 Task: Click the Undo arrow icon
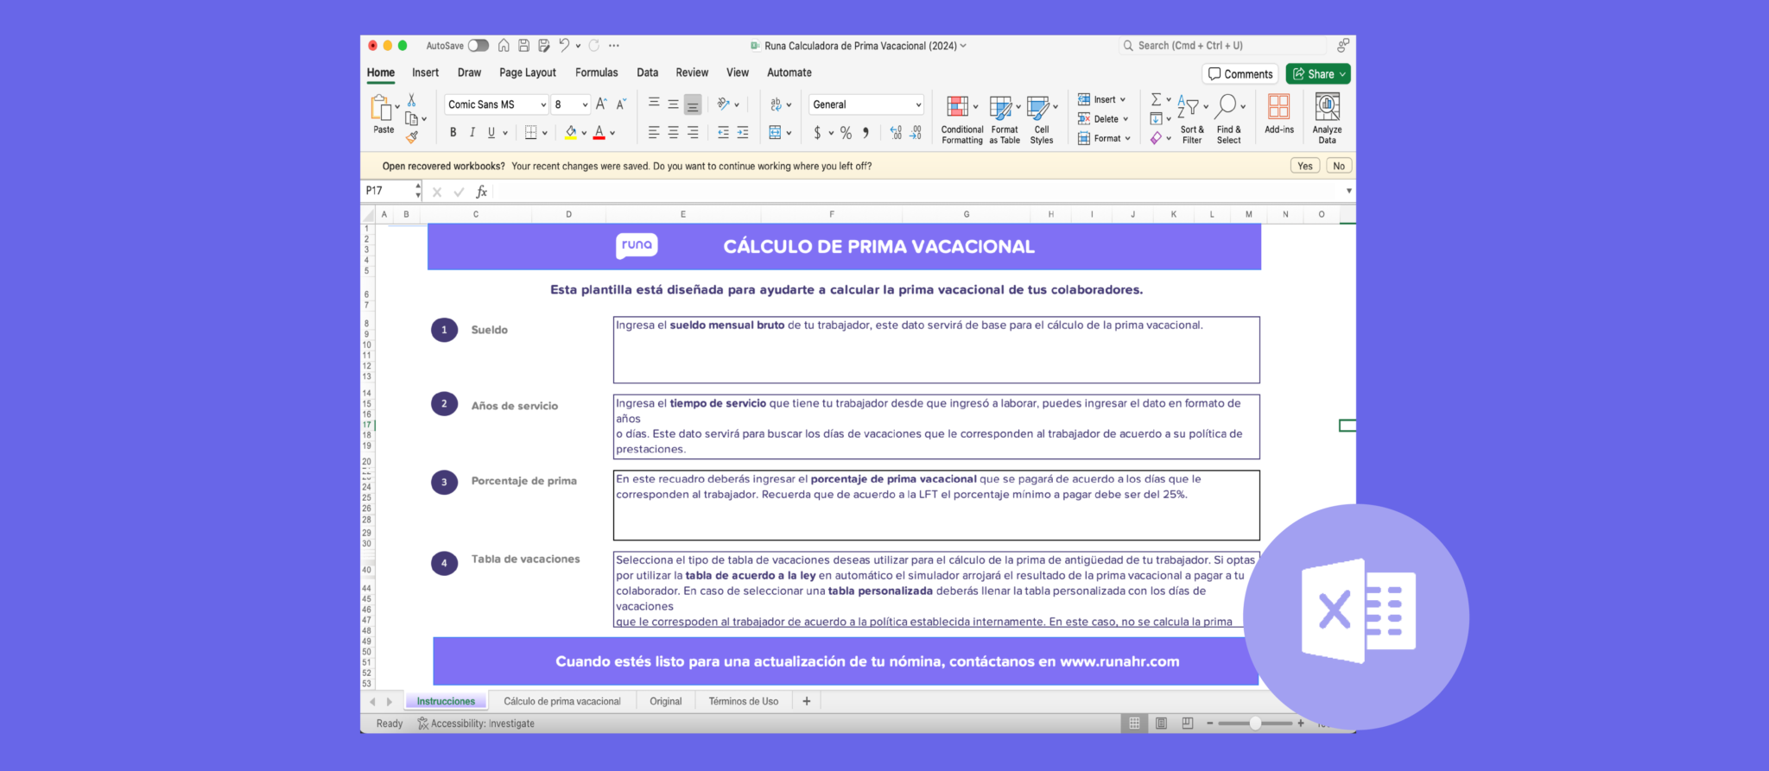(564, 45)
